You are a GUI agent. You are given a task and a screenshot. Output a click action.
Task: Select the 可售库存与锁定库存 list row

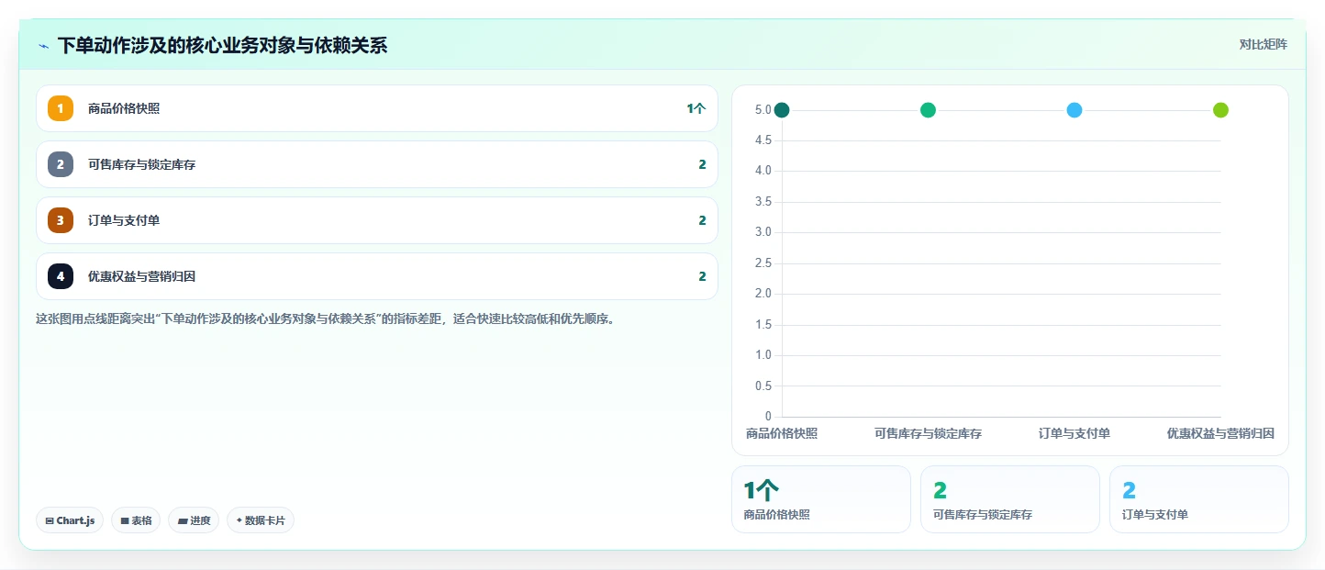(377, 164)
